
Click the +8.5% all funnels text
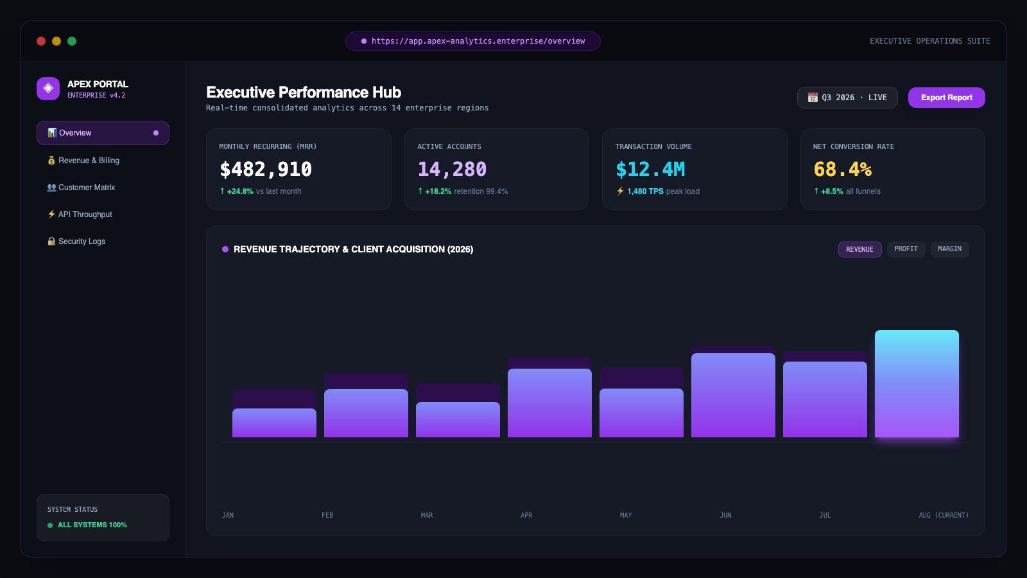click(847, 191)
